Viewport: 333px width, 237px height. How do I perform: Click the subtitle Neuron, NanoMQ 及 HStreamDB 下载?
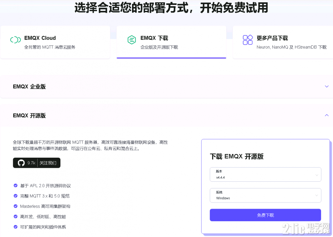click(291, 47)
